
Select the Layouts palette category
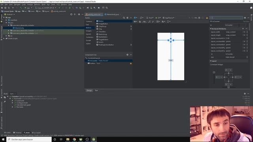(x=89, y=34)
